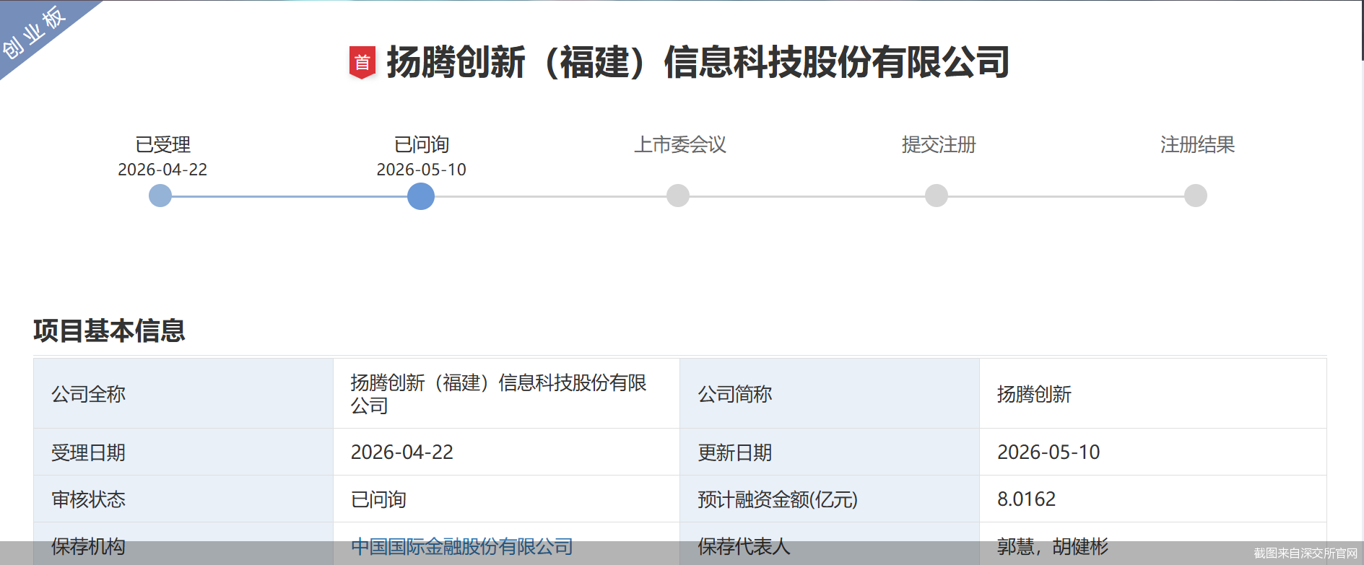Select the 上市委会议 timeline step dot
This screenshot has height=565, width=1364.
pyautogui.click(x=678, y=196)
